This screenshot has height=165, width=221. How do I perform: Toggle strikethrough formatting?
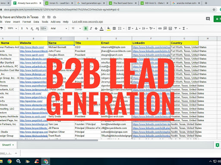(x=96, y=28)
